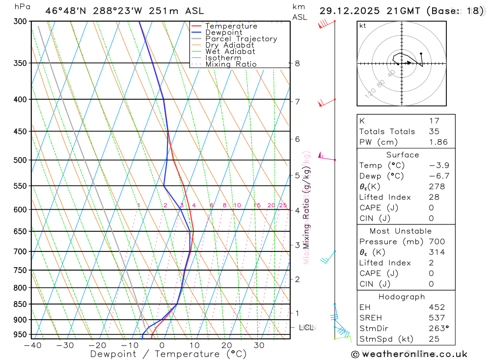Click the 'km ASL' altitude axis label
Screen dimensions: 491x360
300,12
